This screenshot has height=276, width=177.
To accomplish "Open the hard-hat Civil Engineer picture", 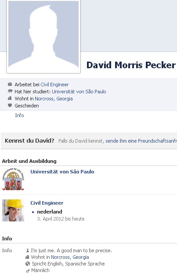I will pos(13,210).
